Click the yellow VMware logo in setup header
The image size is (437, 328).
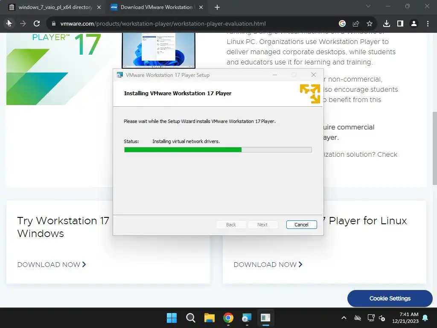coord(310,94)
